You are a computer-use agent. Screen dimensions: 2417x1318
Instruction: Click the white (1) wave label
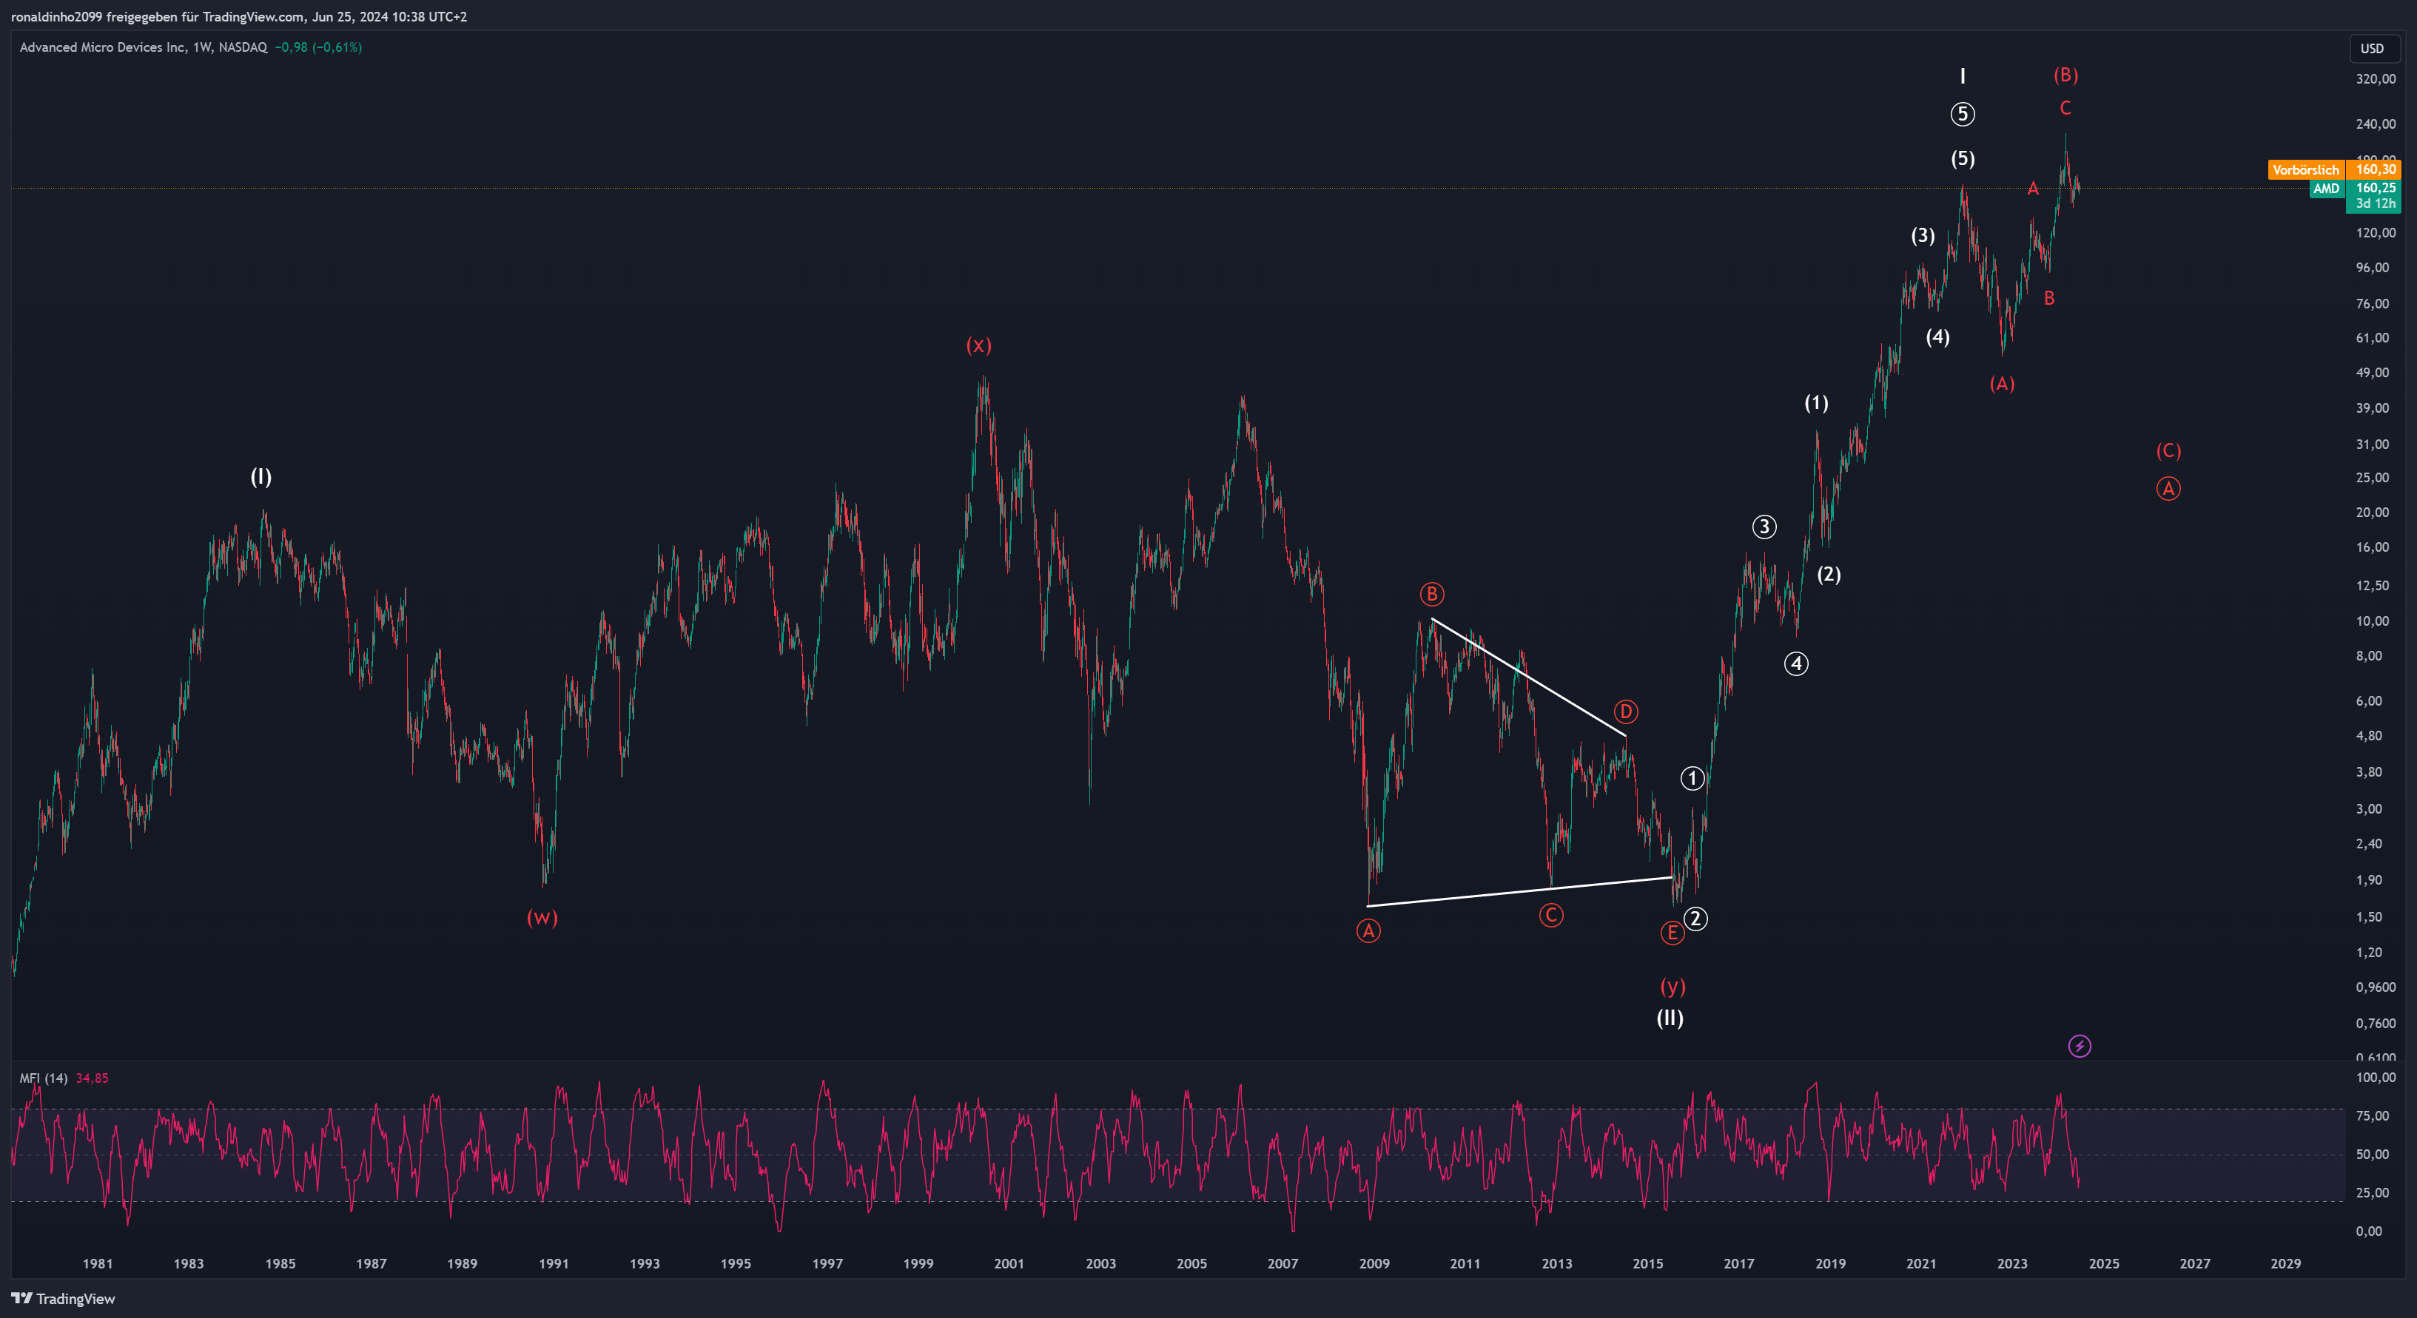pyautogui.click(x=1817, y=403)
